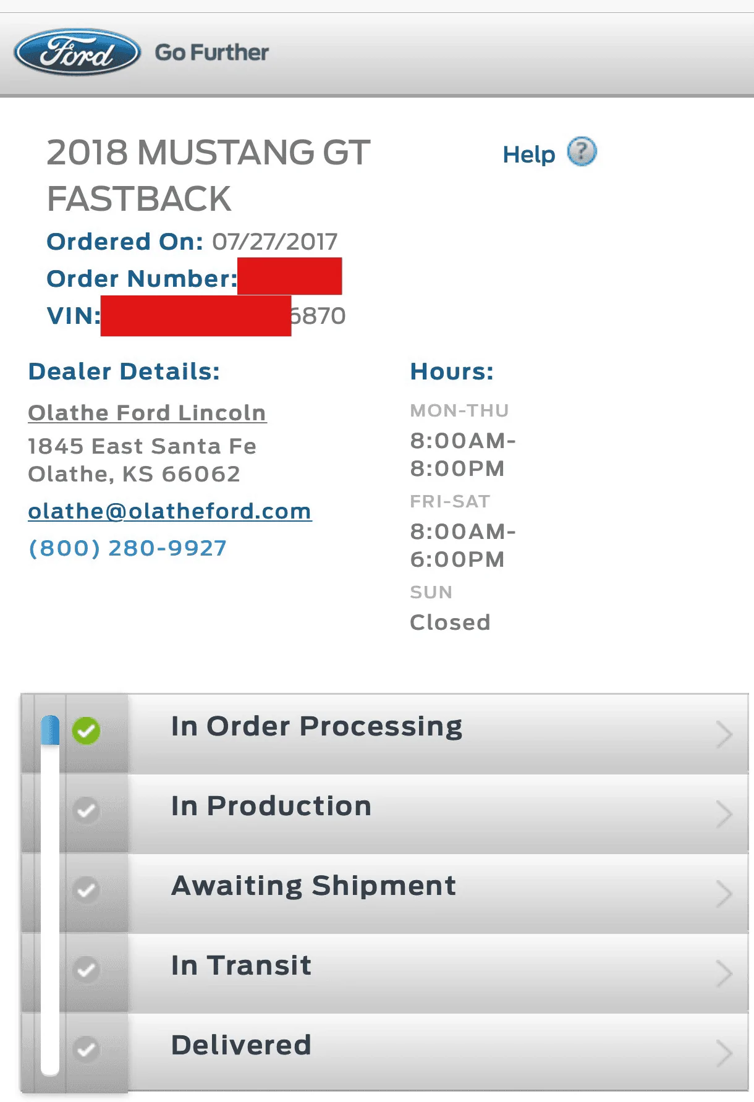This screenshot has height=1102, width=754.
Task: Expand In Transit using its chevron
Action: (x=724, y=973)
